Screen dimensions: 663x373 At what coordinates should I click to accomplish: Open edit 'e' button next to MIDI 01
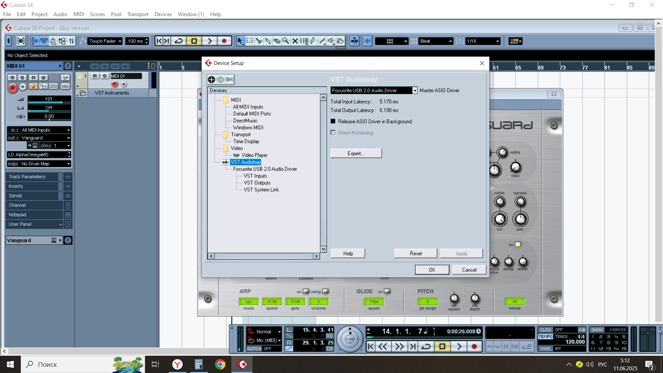68,66
